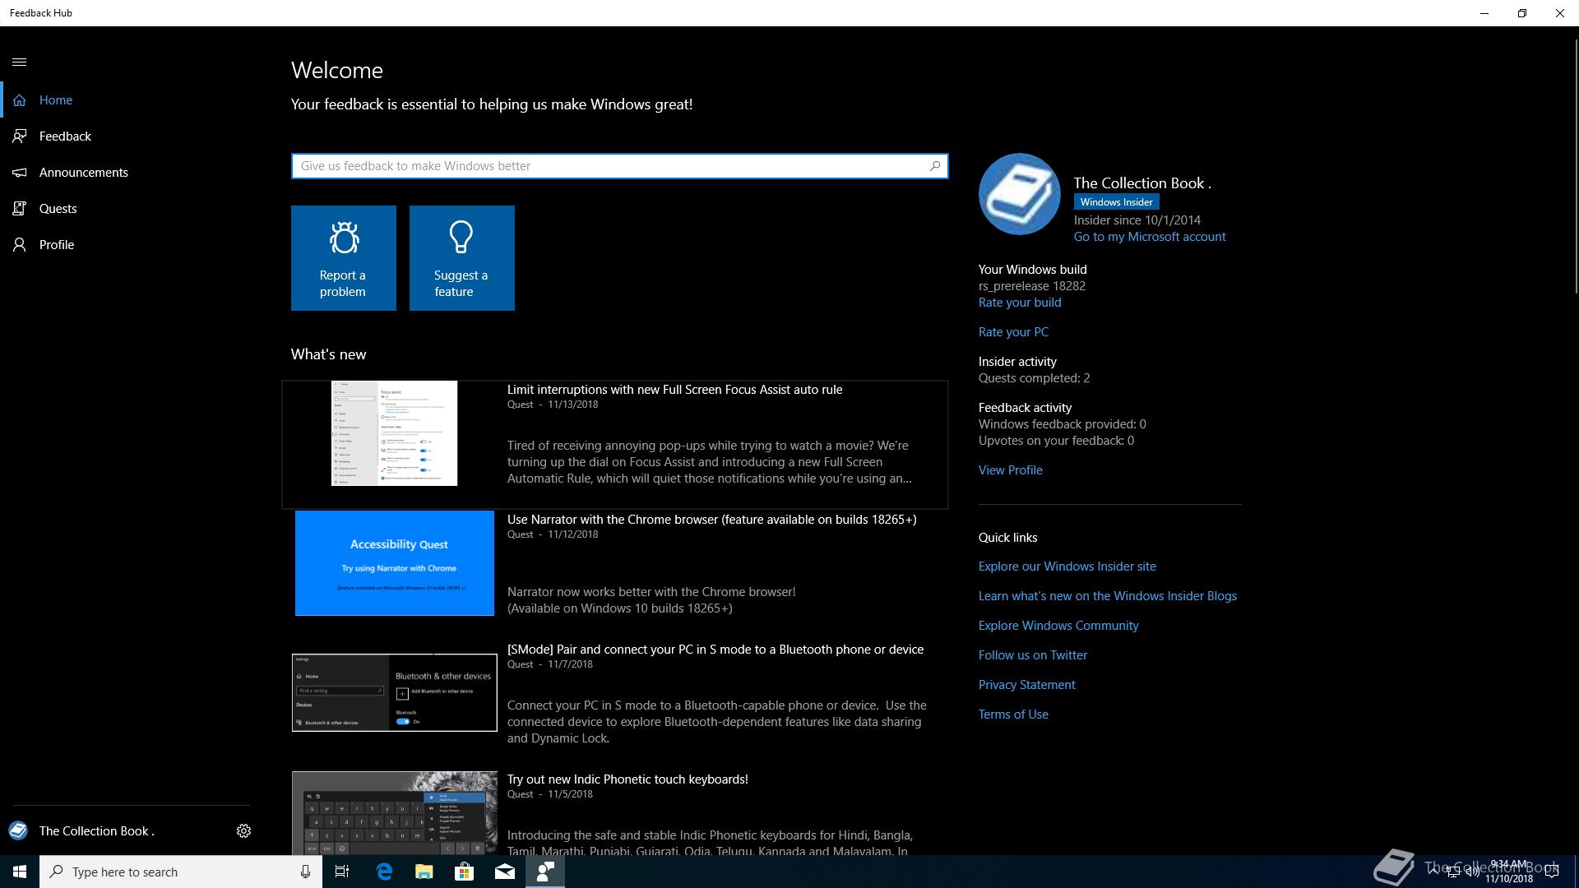Click 'Quests completed: 2' text
Viewport: 1579px width, 888px height.
[1034, 378]
